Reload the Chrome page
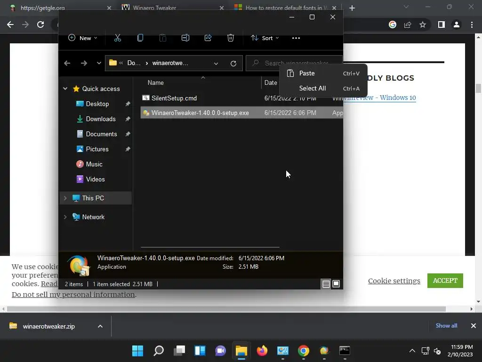 pyautogui.click(x=40, y=25)
